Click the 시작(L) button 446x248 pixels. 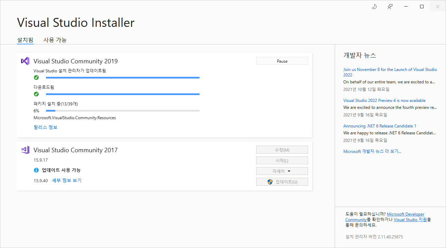tap(282, 161)
